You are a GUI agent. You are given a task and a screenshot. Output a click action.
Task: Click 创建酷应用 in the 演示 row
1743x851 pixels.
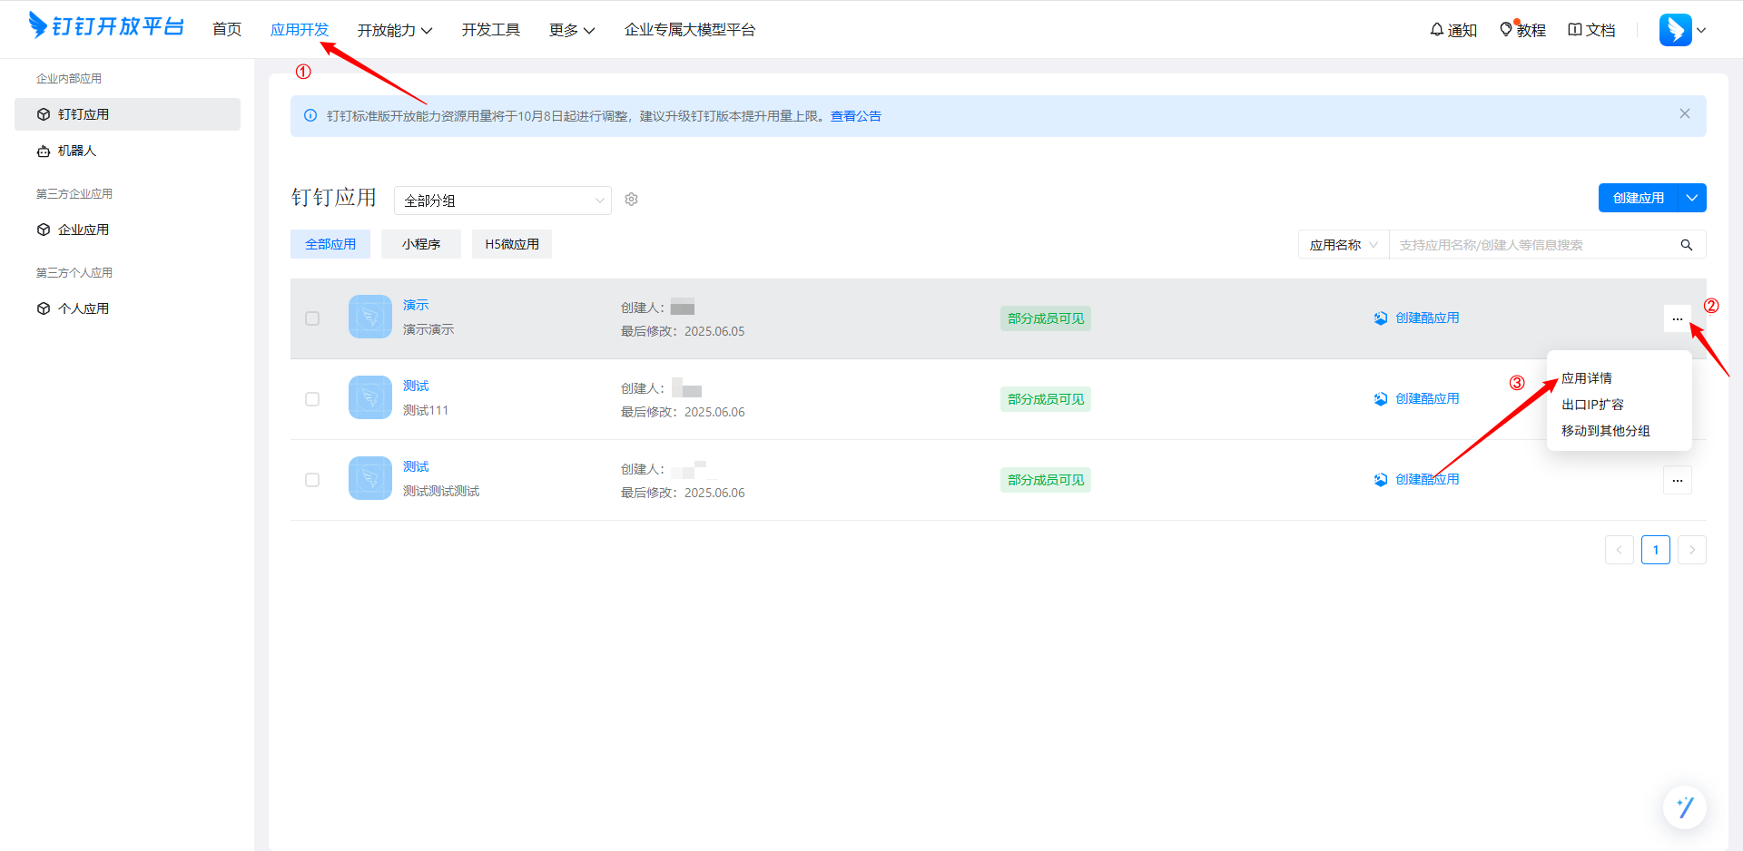pyautogui.click(x=1416, y=318)
